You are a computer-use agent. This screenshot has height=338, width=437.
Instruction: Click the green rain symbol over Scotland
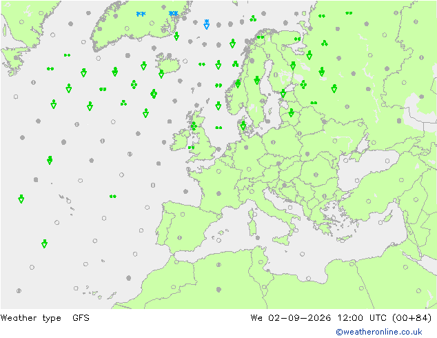(x=194, y=126)
